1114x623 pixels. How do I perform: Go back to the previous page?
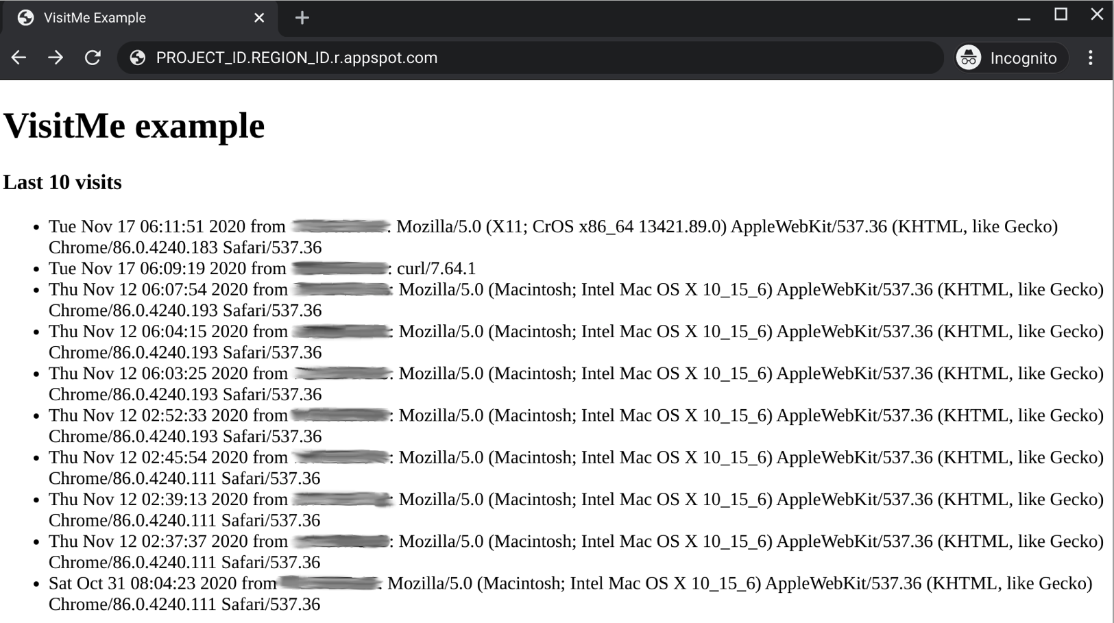click(x=19, y=58)
